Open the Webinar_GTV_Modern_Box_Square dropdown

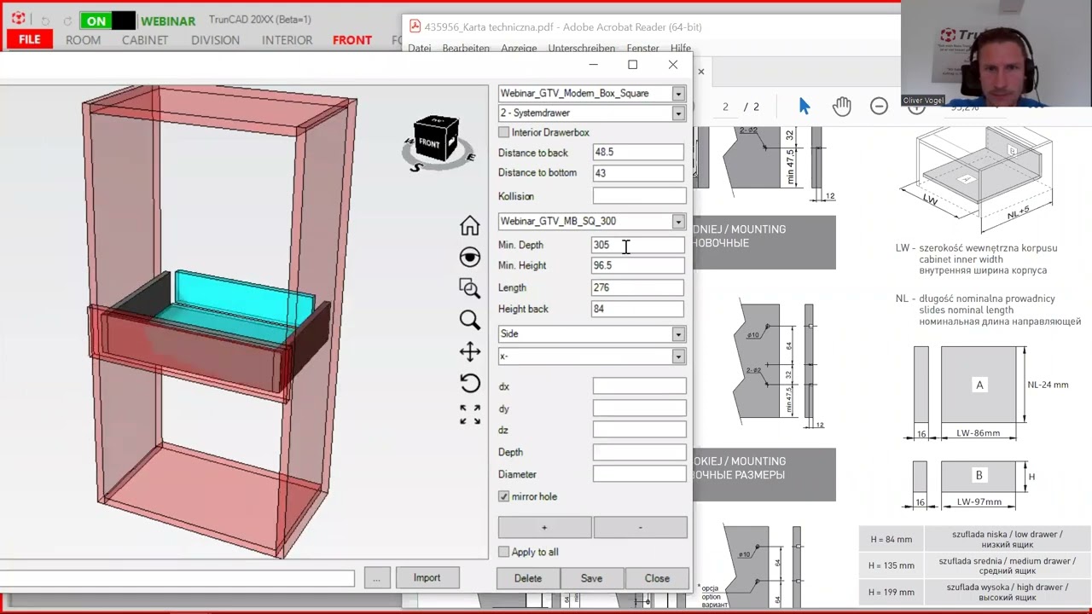click(678, 94)
